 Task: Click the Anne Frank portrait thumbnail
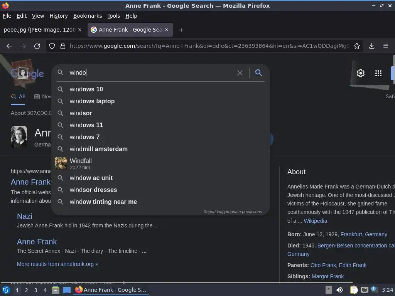tap(19, 137)
